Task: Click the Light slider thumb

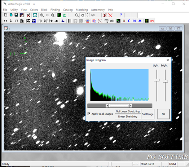Action: point(157,80)
